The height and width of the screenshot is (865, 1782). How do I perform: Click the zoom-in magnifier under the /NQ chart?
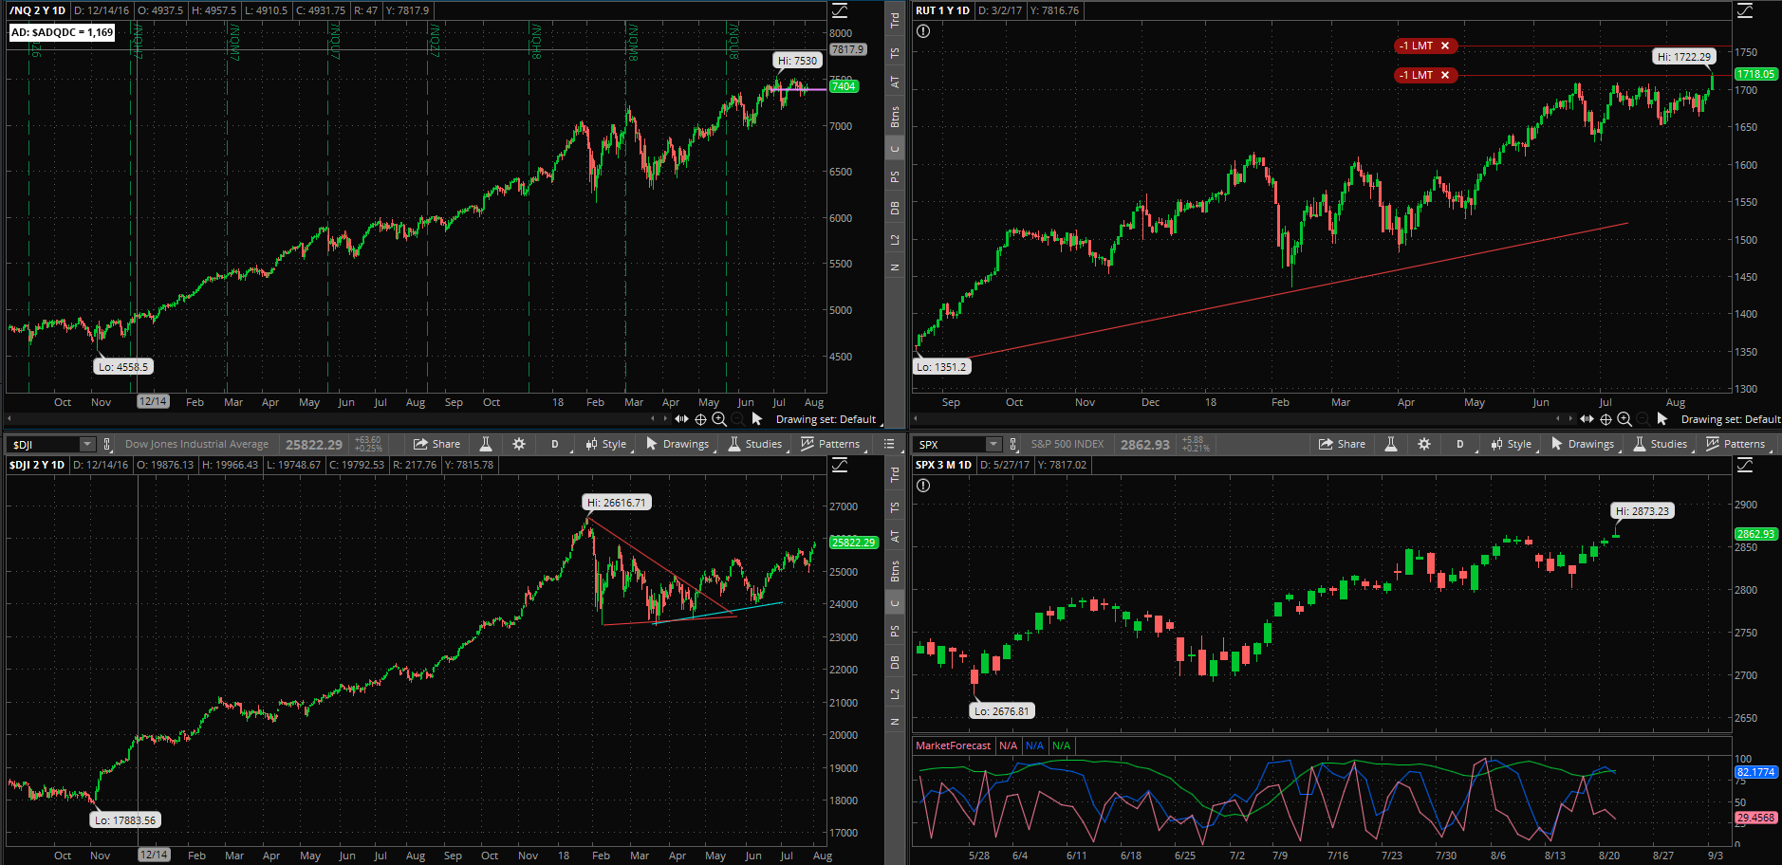[719, 419]
